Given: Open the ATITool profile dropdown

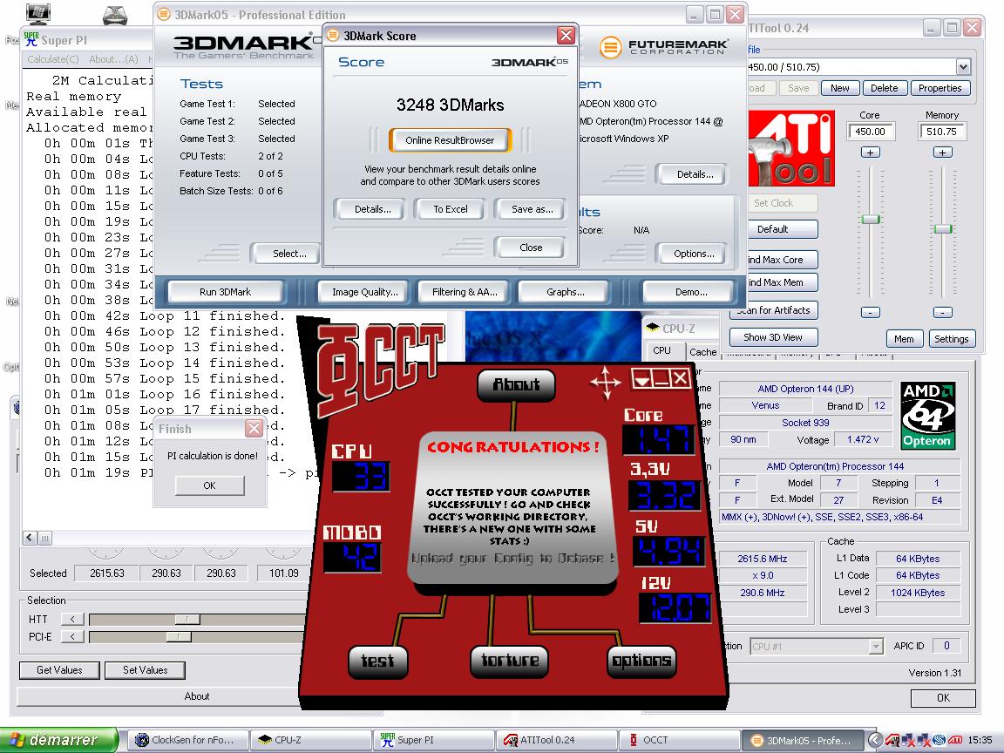Looking at the screenshot, I should (963, 66).
